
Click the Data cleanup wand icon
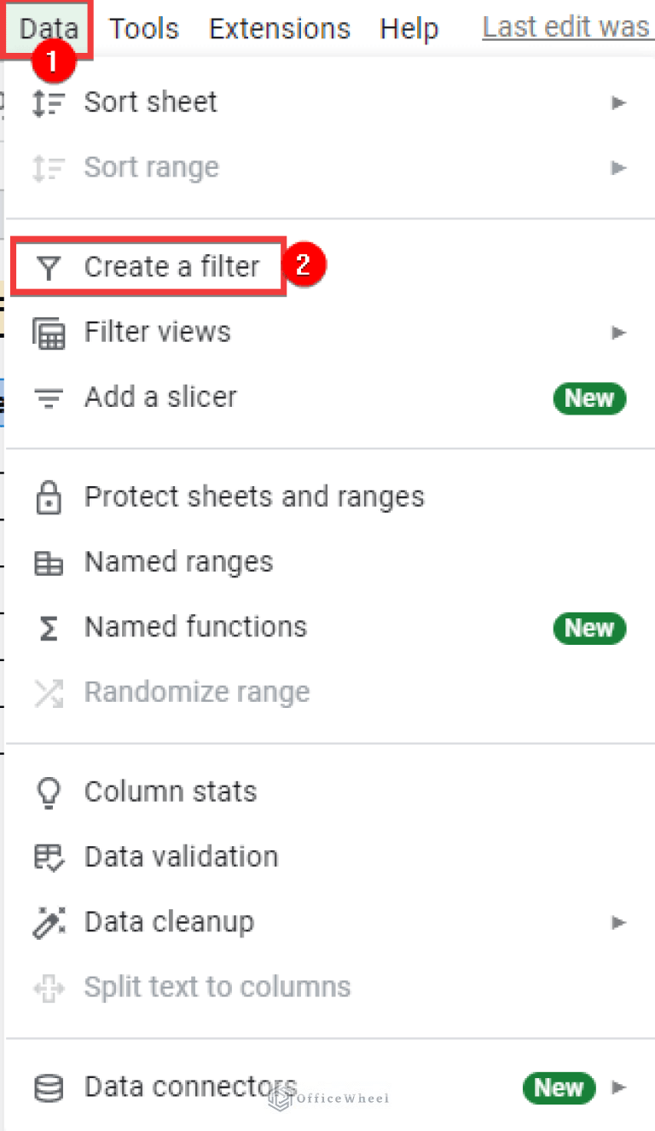point(49,921)
